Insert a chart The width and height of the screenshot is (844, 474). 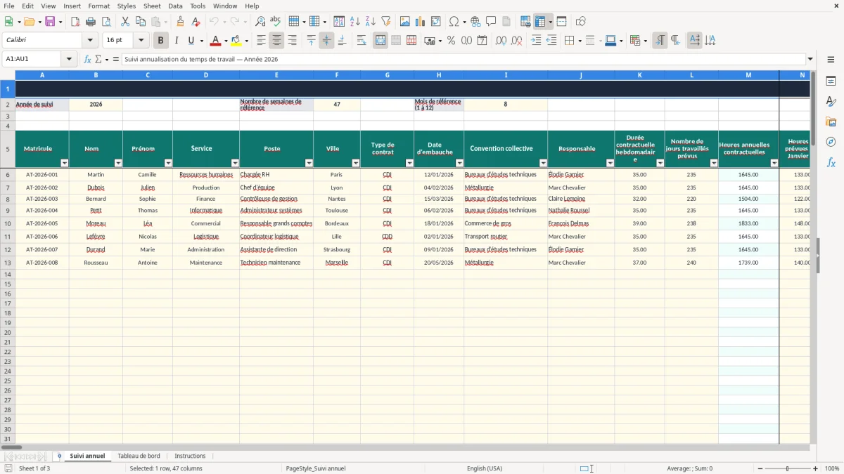pyautogui.click(x=421, y=22)
